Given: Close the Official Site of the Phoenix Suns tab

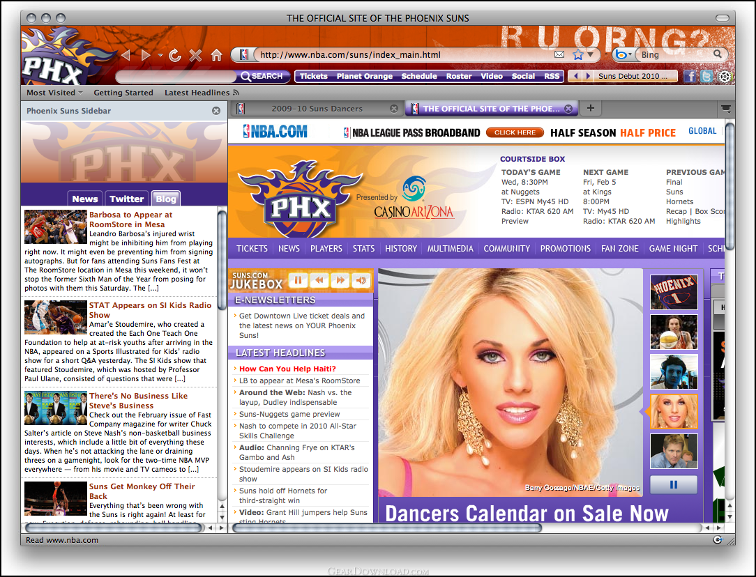Looking at the screenshot, I should point(568,109).
